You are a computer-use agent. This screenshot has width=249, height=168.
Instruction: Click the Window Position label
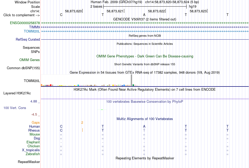27,2
